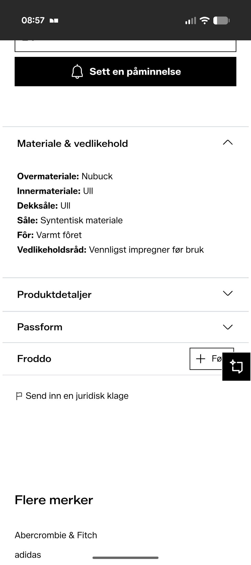
Task: Expand the Produktdetaljer section chevron
Action: pyautogui.click(x=228, y=293)
